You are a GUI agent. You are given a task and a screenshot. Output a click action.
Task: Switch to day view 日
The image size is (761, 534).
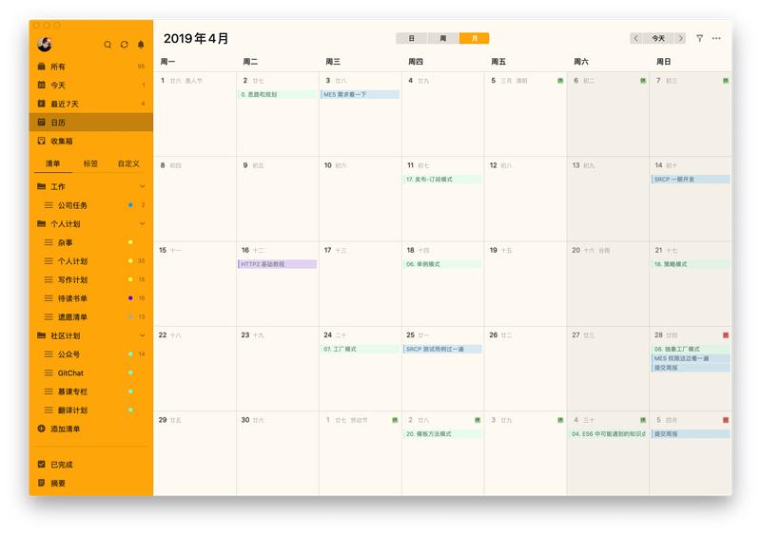point(412,38)
